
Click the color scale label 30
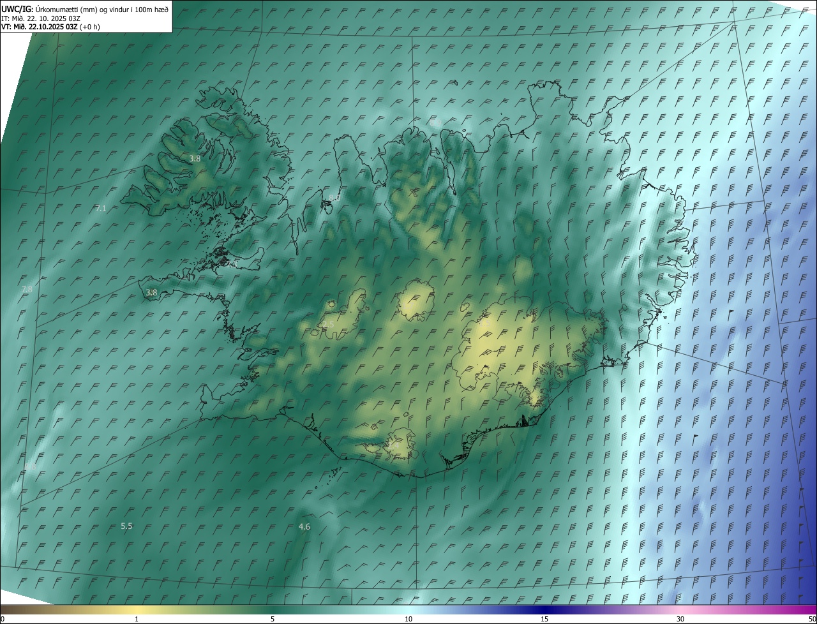click(680, 620)
